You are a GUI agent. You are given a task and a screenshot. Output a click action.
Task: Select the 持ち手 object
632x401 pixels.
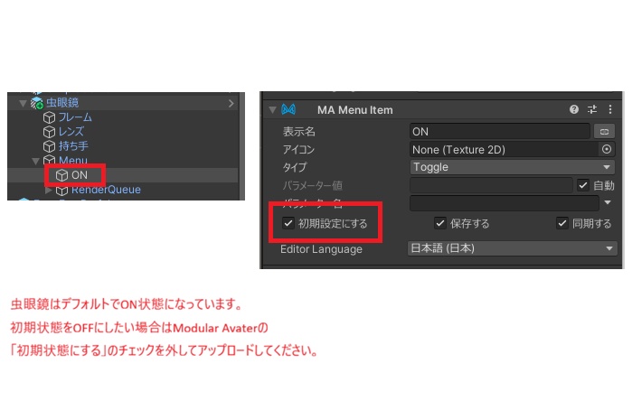(x=73, y=145)
